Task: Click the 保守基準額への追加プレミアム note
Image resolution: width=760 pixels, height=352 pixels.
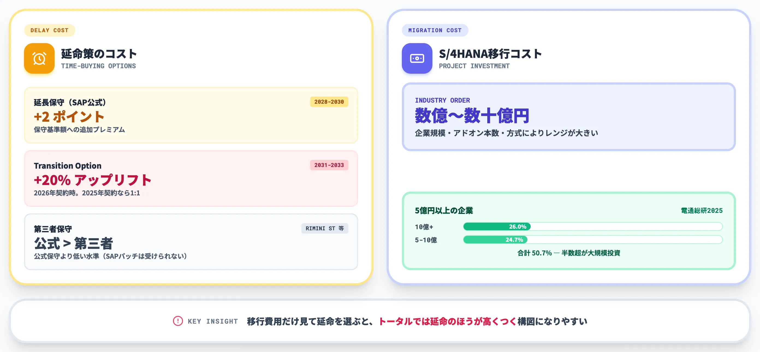Action: click(x=79, y=130)
